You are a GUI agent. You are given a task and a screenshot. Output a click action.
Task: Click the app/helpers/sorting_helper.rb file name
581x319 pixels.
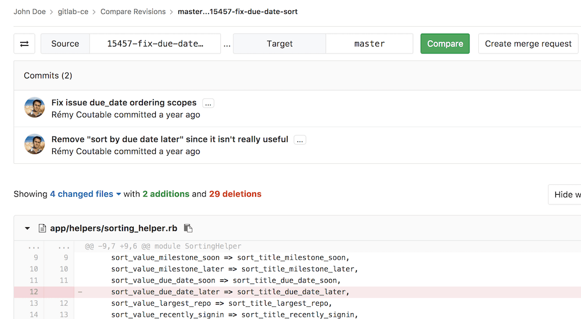tap(114, 228)
